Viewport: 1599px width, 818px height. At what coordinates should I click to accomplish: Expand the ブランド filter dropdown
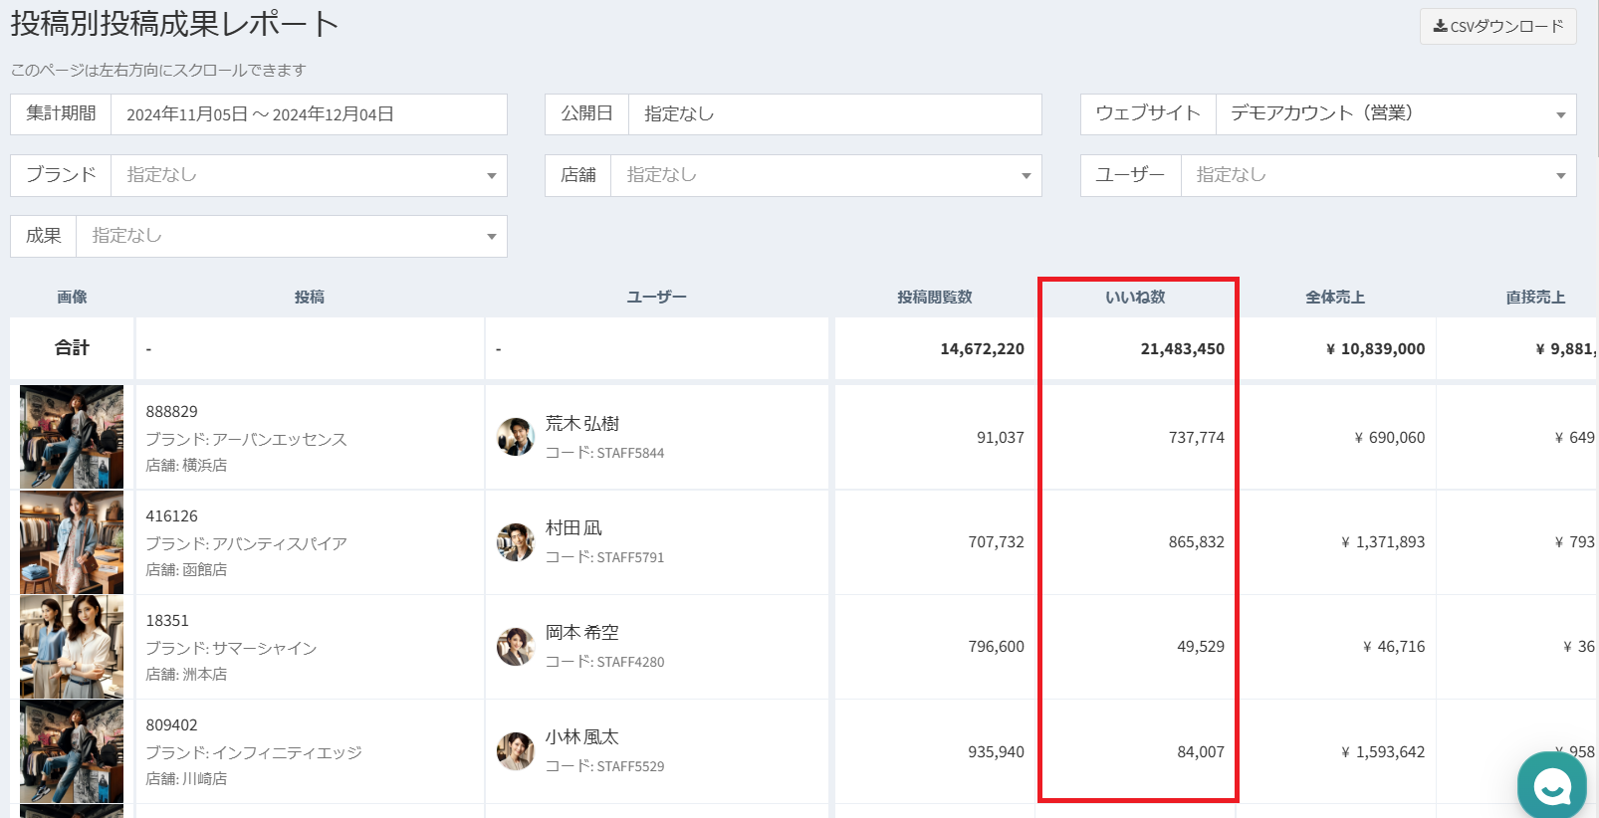[309, 175]
